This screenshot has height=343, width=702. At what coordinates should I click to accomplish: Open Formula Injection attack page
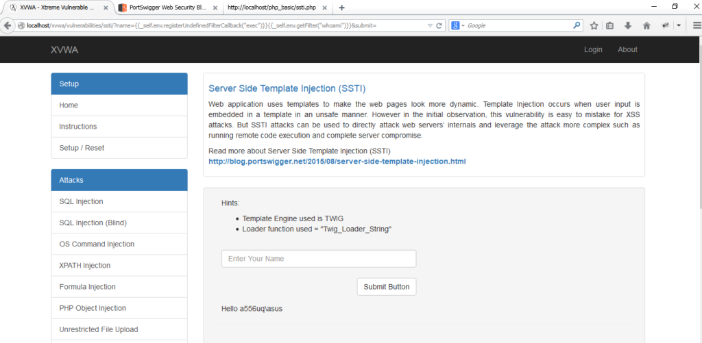click(x=119, y=287)
